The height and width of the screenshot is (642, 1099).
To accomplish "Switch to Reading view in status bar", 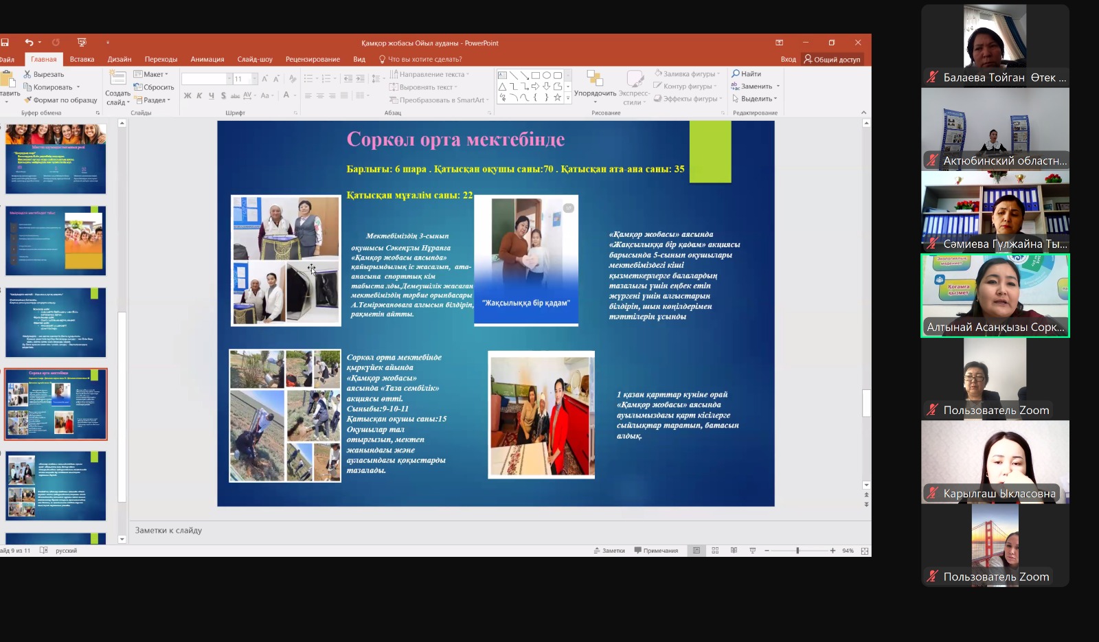I will pyautogui.click(x=734, y=551).
